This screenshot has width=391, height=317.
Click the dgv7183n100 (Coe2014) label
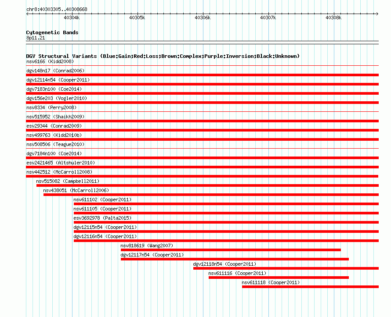tap(54, 89)
